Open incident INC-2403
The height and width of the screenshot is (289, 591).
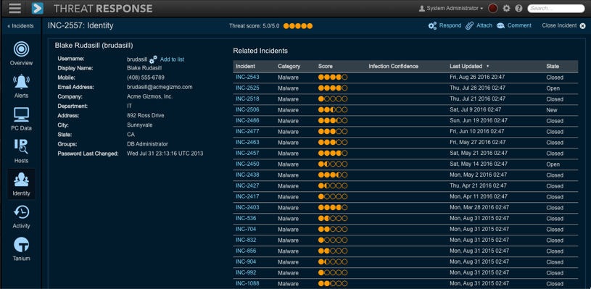[247, 207]
